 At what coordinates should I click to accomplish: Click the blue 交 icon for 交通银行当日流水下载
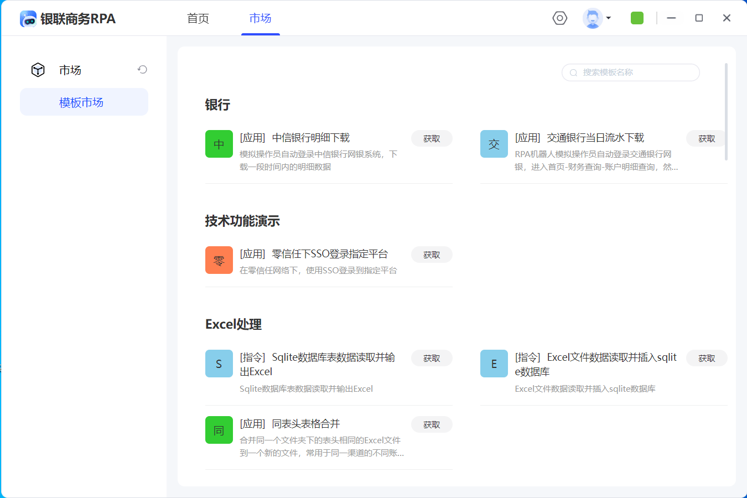(494, 144)
